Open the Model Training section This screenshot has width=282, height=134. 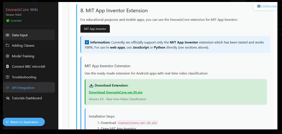29,56
